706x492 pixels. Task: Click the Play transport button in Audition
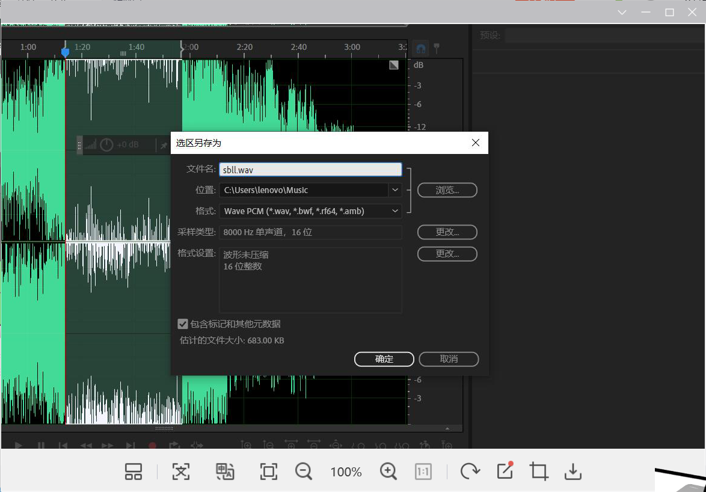[19, 445]
